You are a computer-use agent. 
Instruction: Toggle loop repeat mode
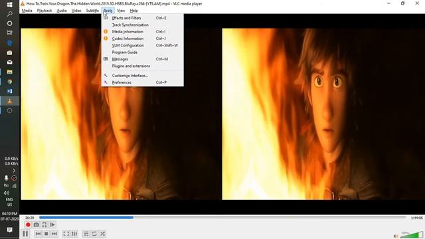tap(94, 234)
